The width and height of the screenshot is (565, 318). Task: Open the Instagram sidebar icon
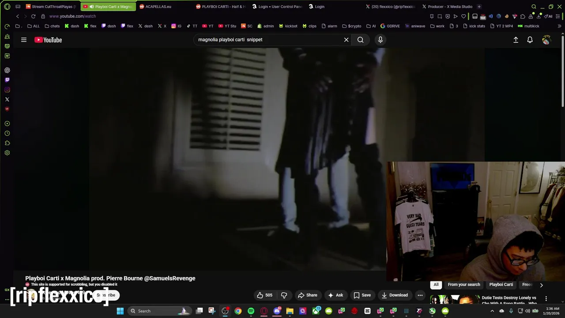pyautogui.click(x=7, y=90)
